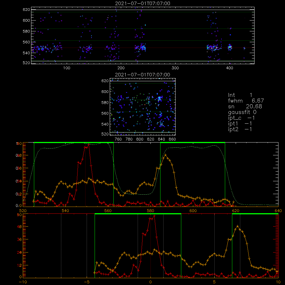This screenshot has height=285, width=285.
Task: Select the 'Int 1' readout line
Action: pos(240,95)
